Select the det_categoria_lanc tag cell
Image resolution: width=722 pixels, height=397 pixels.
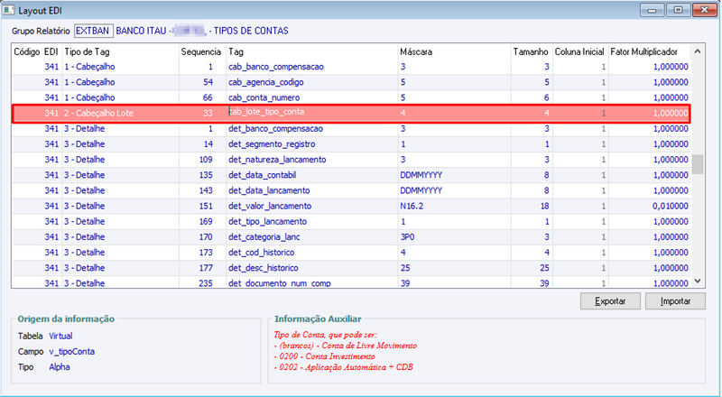[311, 237]
